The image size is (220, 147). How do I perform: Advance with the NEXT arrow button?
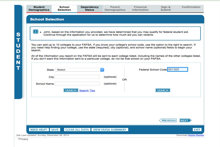185,121
